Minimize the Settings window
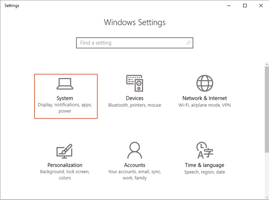 229,6
